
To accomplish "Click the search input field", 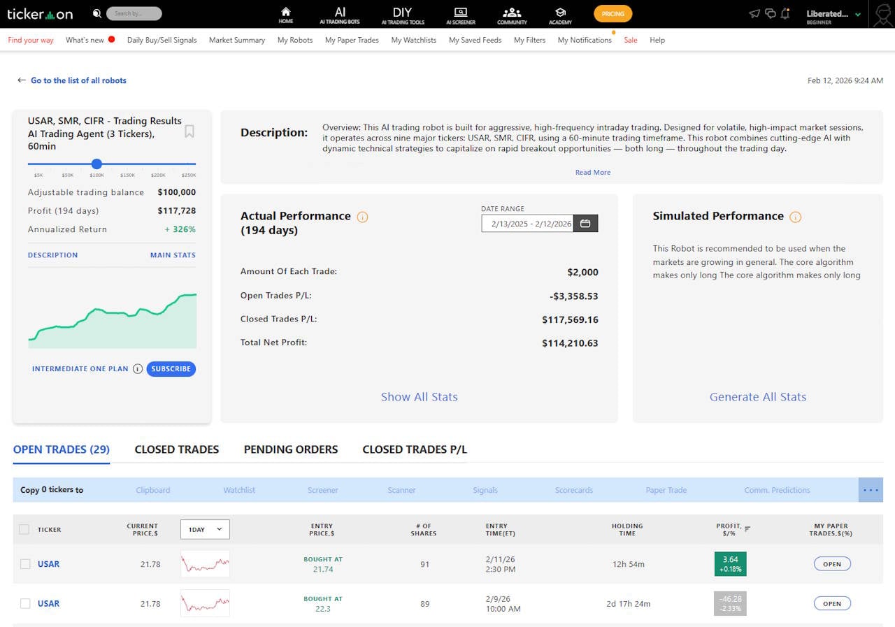I will tap(134, 13).
